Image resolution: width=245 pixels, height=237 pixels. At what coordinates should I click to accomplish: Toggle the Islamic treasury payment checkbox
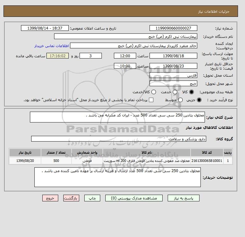tap(151, 100)
